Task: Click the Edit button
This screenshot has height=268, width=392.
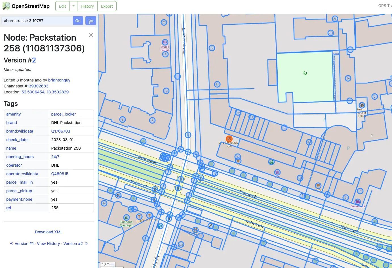Action: pyautogui.click(x=63, y=6)
